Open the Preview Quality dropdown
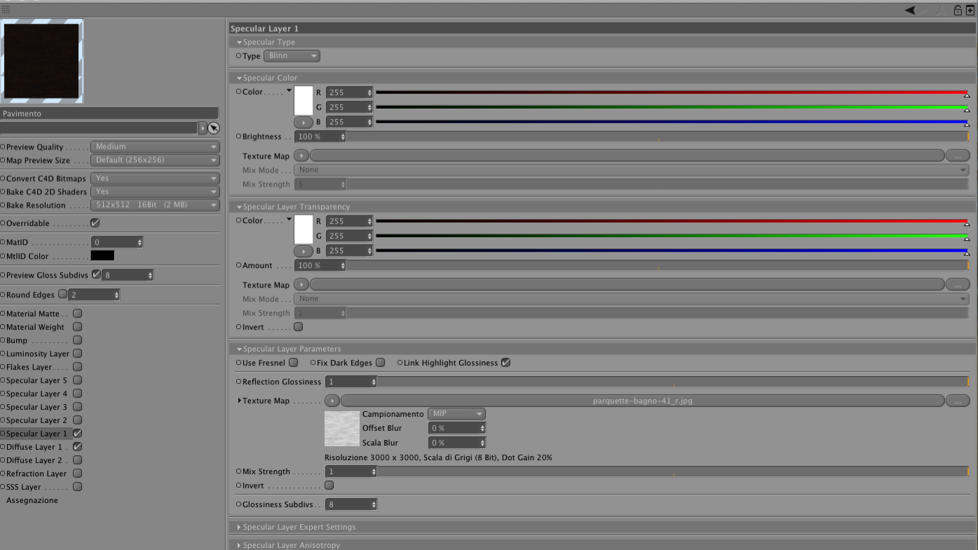This screenshot has width=978, height=550. point(155,147)
